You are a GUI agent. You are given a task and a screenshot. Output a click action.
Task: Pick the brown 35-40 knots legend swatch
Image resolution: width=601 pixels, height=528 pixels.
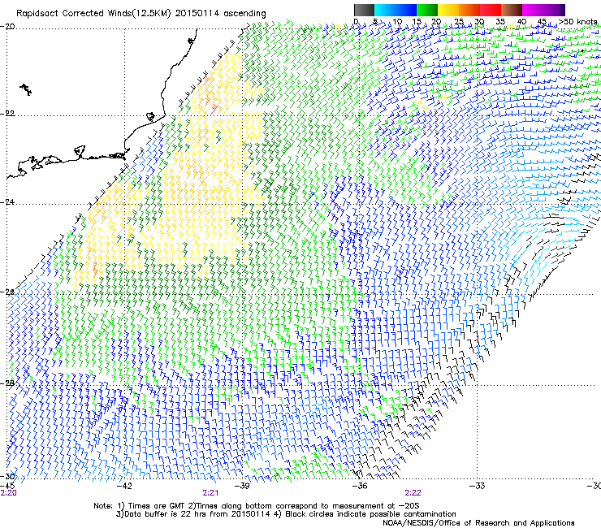(512, 10)
